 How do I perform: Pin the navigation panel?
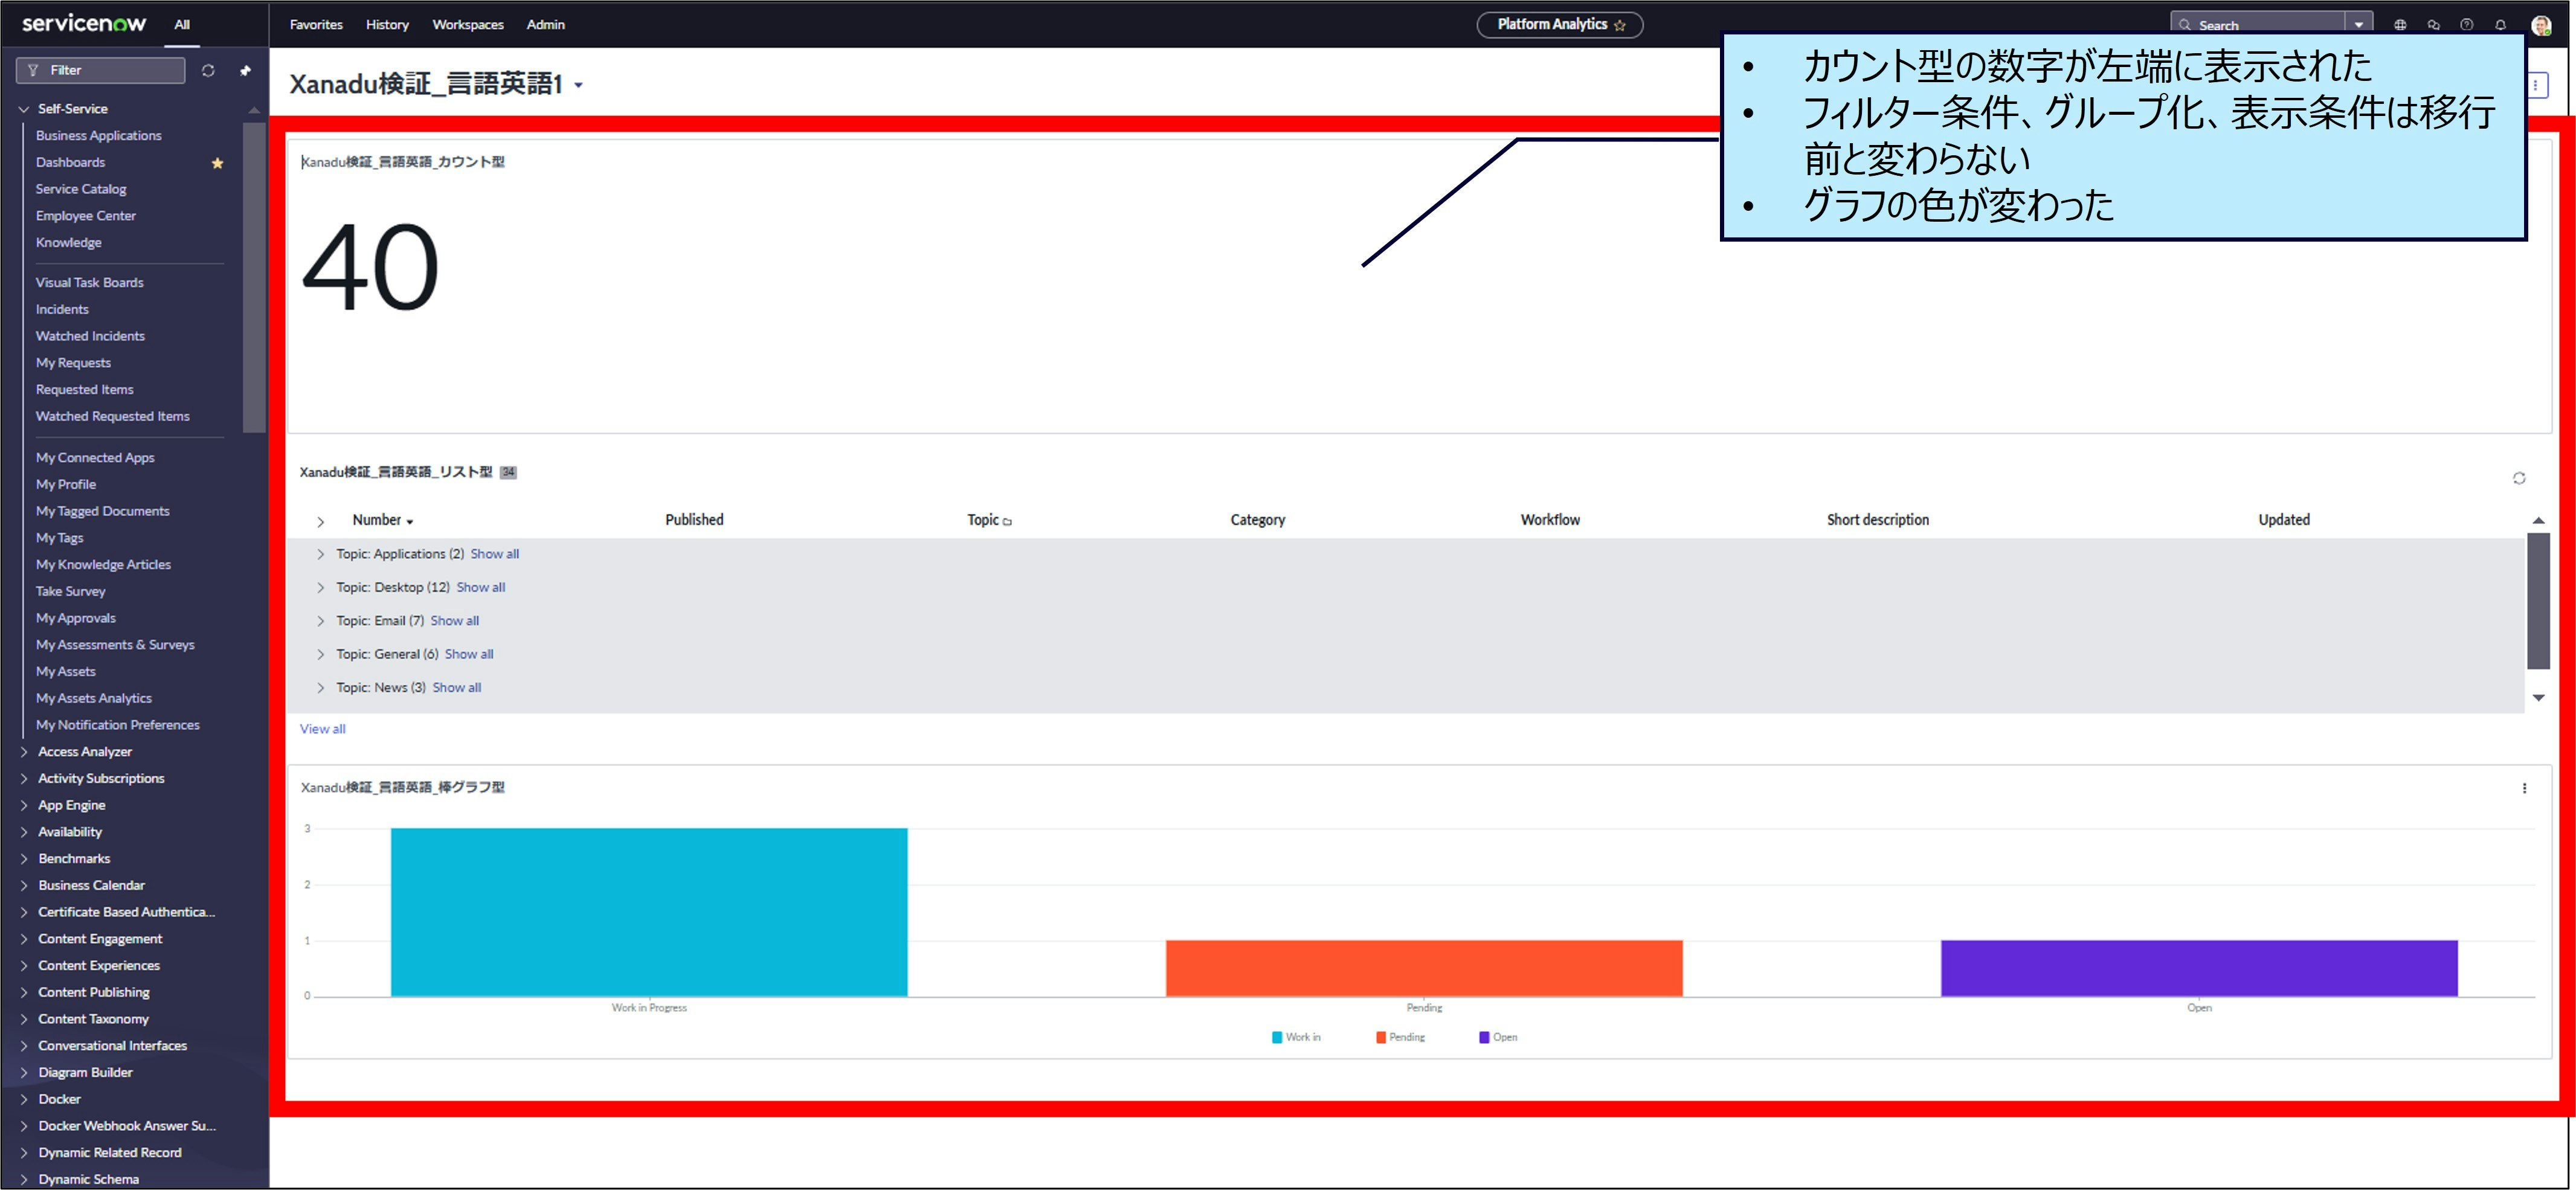coord(245,70)
